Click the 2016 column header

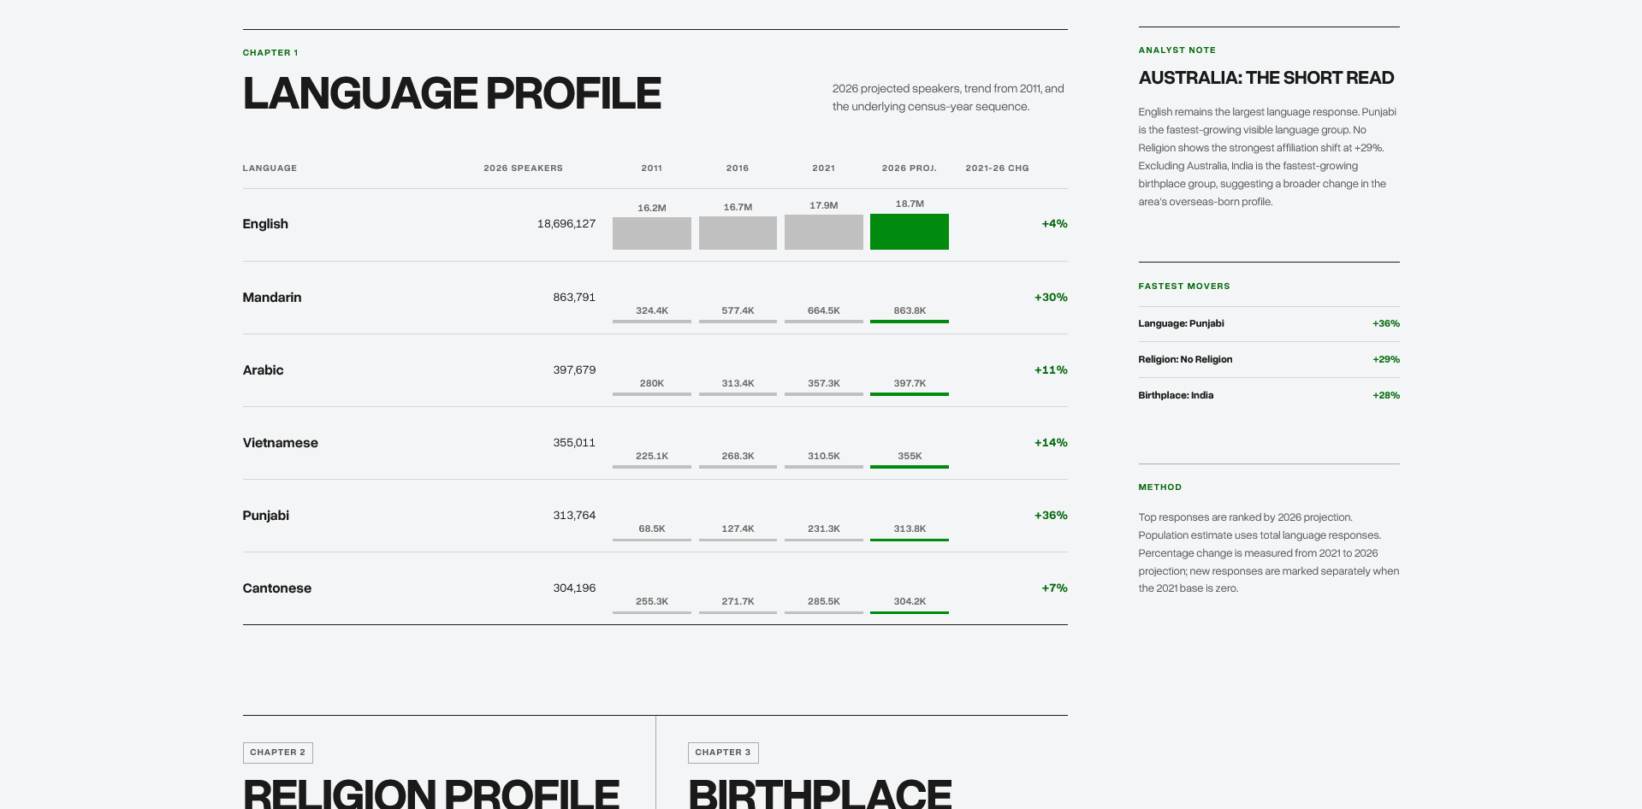(x=738, y=168)
